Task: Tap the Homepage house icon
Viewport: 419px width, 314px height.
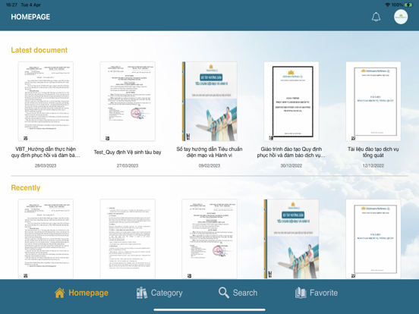Action: coord(60,293)
